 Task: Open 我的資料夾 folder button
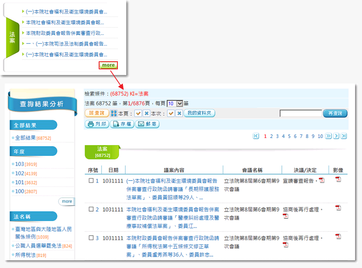(200, 113)
